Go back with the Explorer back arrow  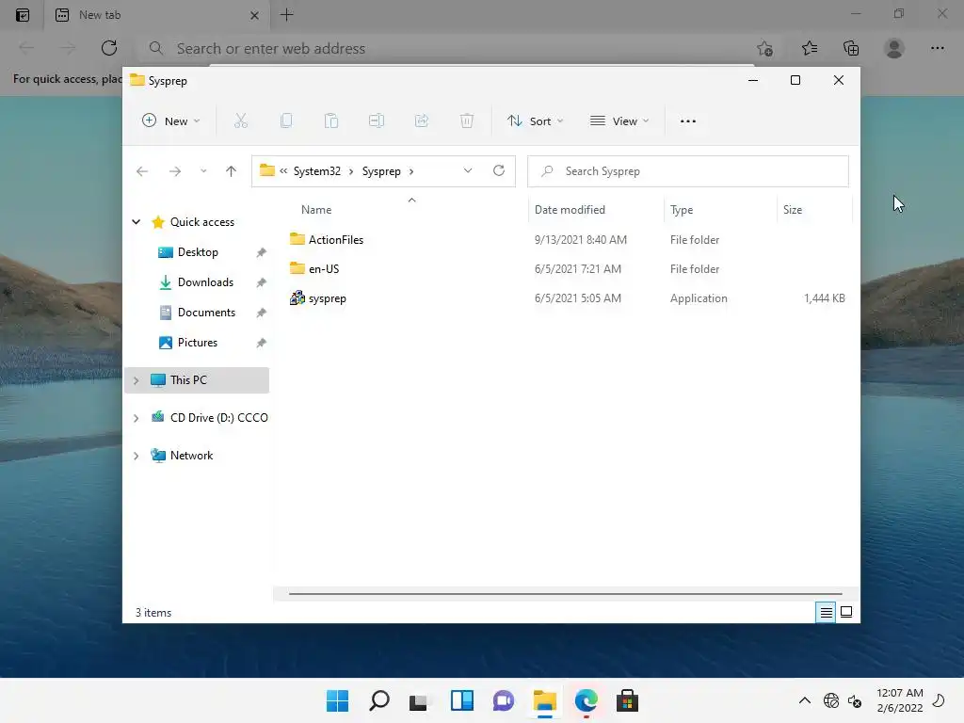pyautogui.click(x=142, y=171)
